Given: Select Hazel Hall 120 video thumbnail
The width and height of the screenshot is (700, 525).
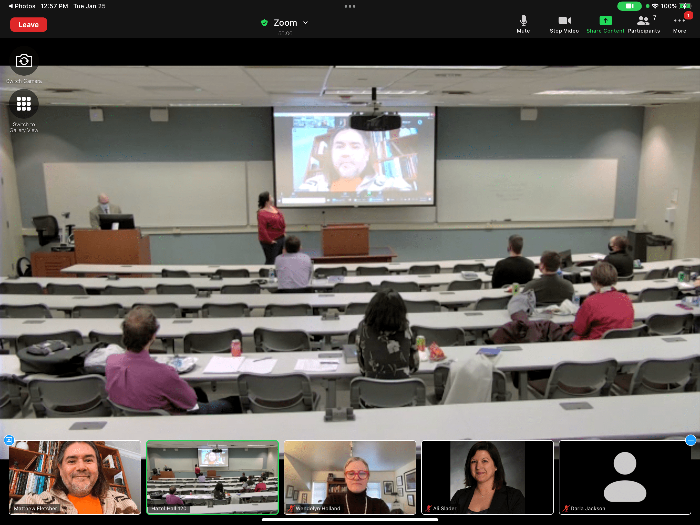Looking at the screenshot, I should tap(212, 477).
